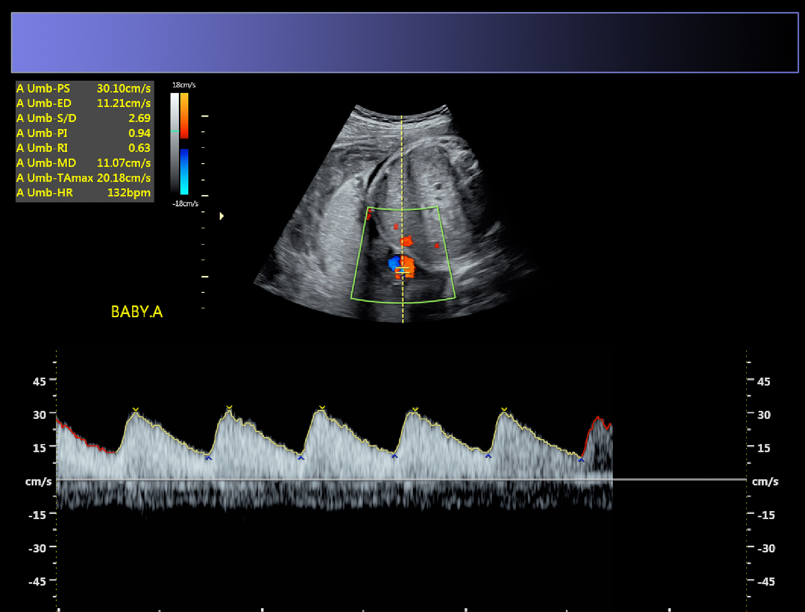Click the blank blue header banner

pyautogui.click(x=405, y=42)
